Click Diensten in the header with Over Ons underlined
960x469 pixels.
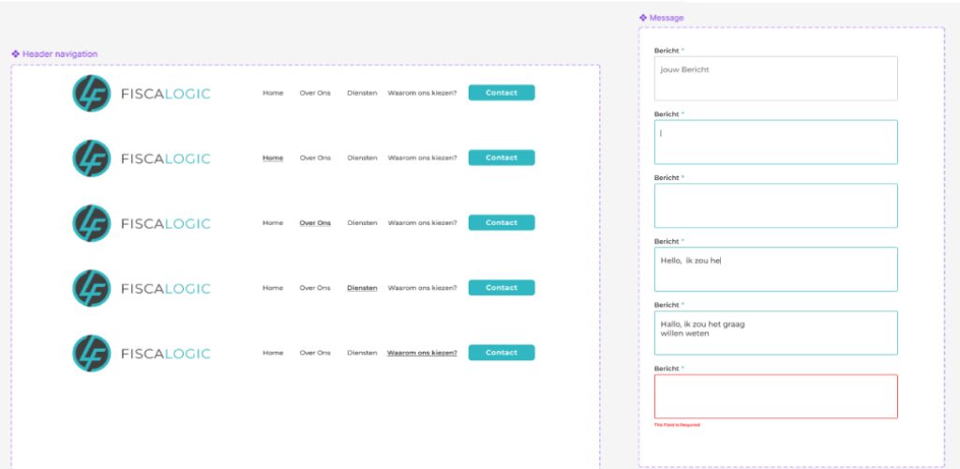(x=362, y=223)
